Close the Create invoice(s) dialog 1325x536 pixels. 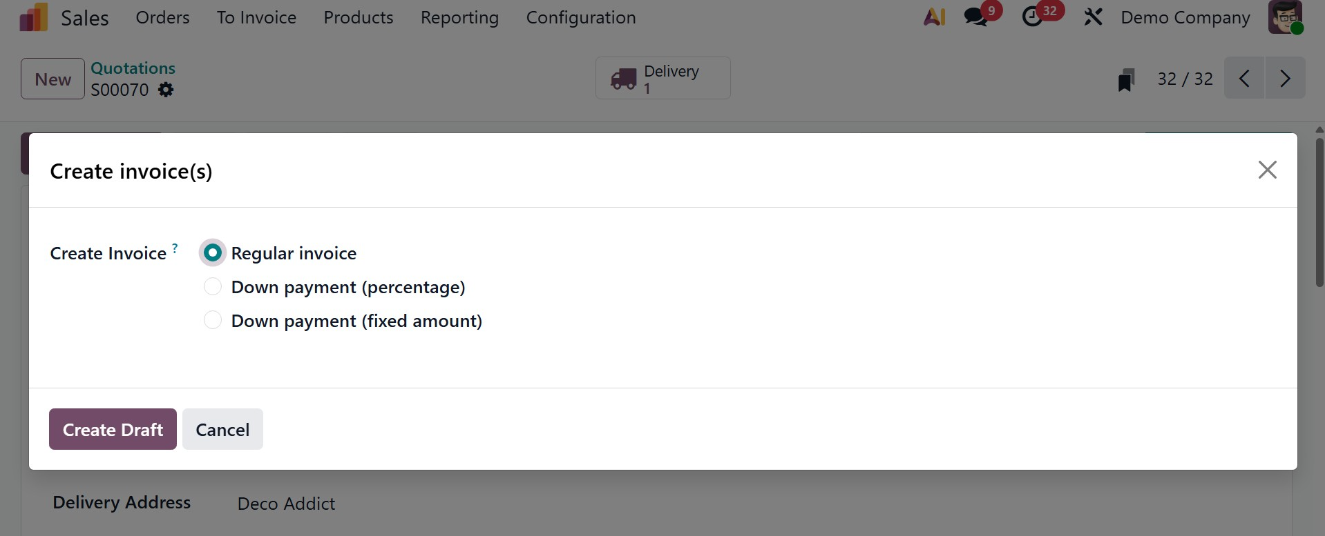(x=1267, y=170)
